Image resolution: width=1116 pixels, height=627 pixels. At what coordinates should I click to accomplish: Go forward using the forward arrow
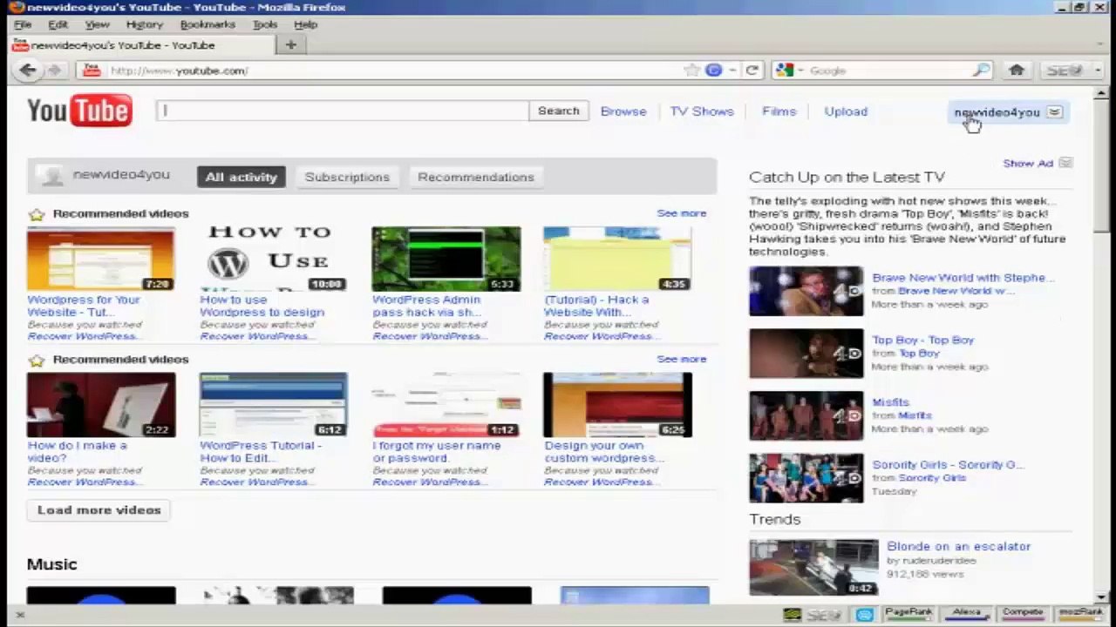pyautogui.click(x=54, y=71)
